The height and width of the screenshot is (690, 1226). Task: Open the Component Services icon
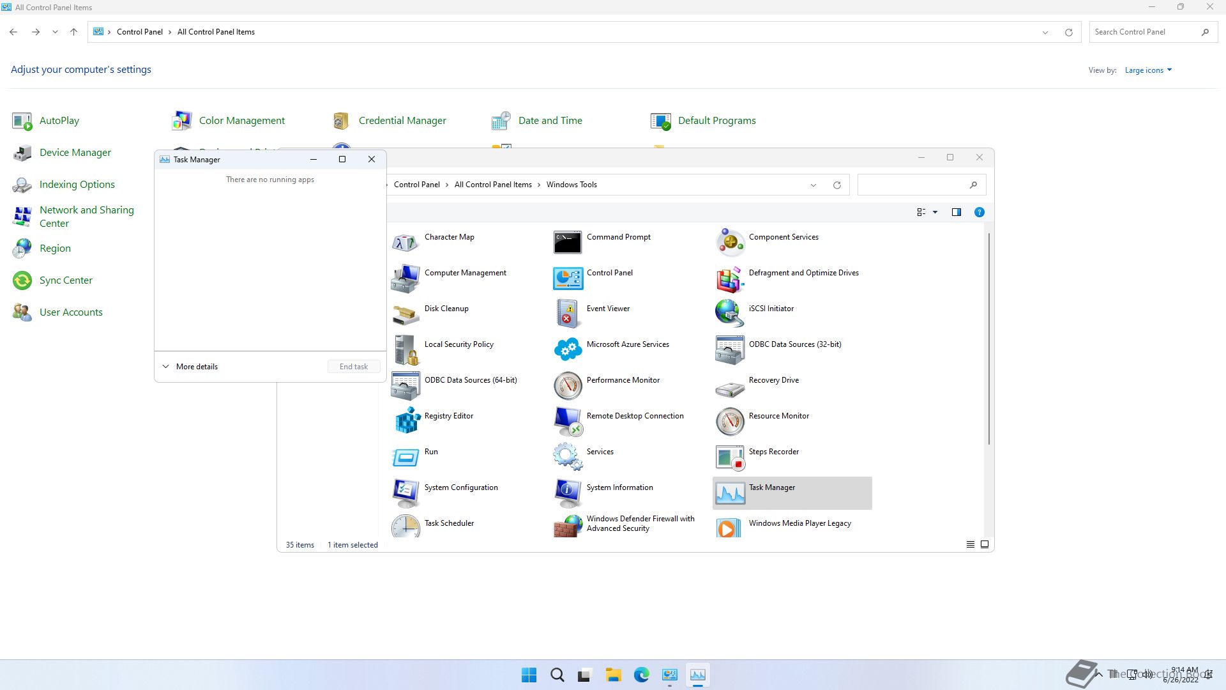click(730, 242)
